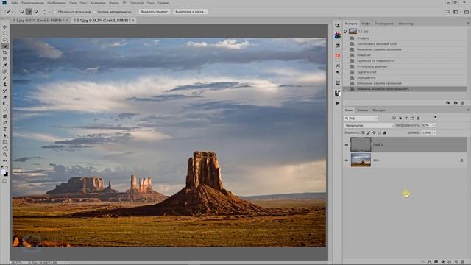Select the Type tool
Viewport: 471px width, 265px height.
pyautogui.click(x=5, y=130)
